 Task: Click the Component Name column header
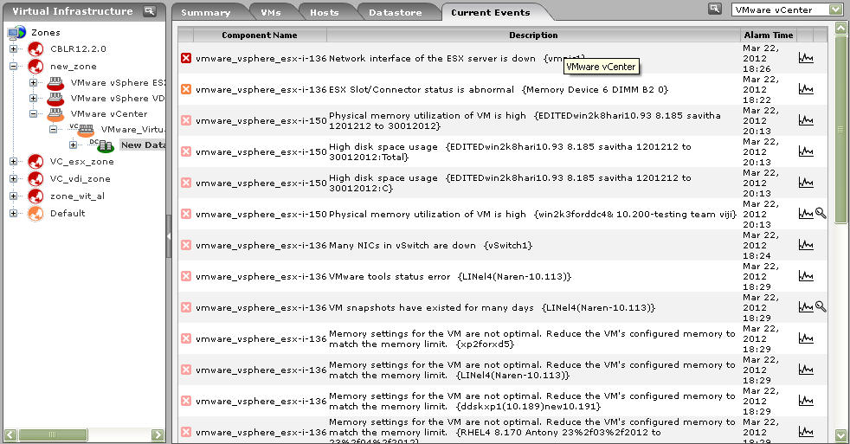coord(260,35)
